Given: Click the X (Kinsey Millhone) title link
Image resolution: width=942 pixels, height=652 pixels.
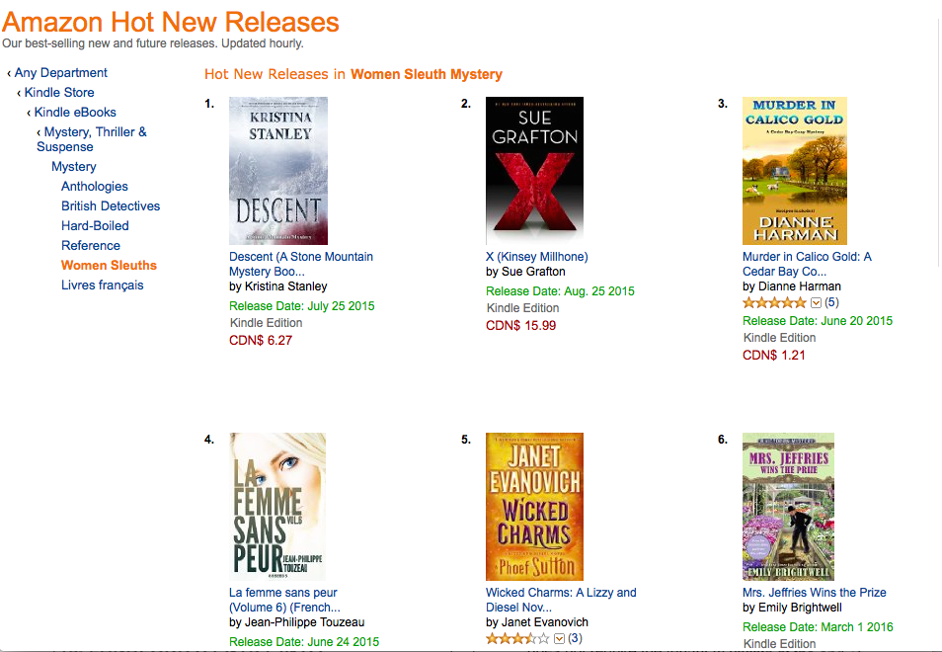Looking at the screenshot, I should click(536, 257).
